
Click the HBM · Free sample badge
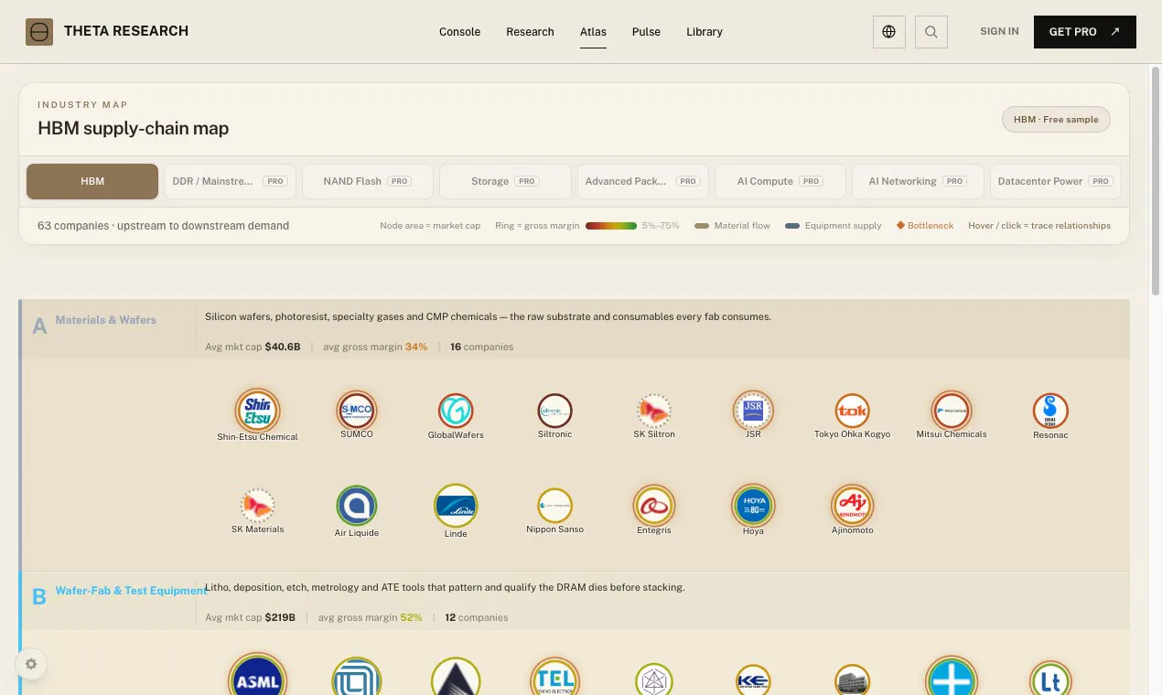coord(1056,119)
